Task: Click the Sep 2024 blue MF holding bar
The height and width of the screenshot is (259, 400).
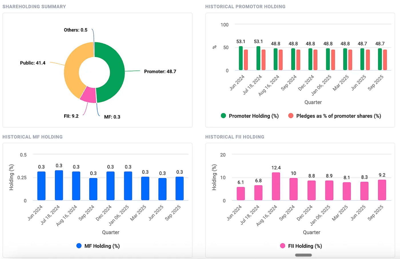Action: pos(93,189)
